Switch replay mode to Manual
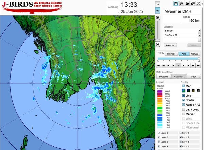The width and height of the screenshot is (204, 150). click(194, 54)
